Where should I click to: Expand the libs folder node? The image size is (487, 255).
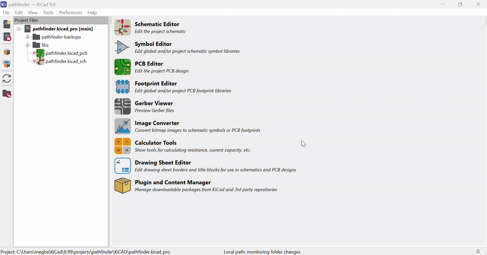click(x=27, y=45)
